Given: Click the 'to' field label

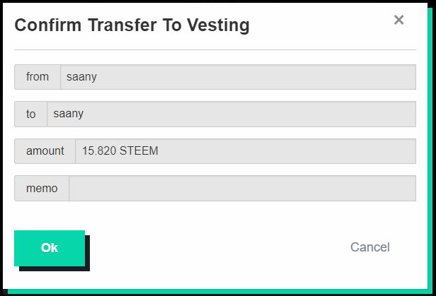Looking at the screenshot, I should pyautogui.click(x=31, y=114).
